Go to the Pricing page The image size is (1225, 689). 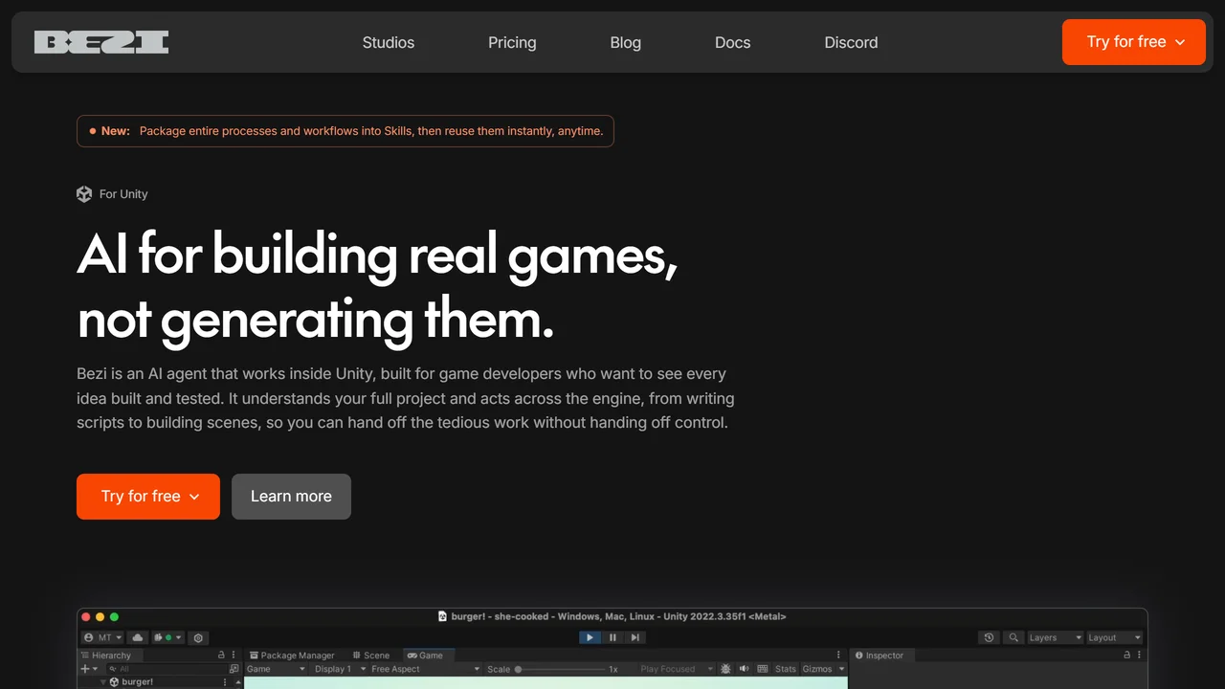click(512, 42)
